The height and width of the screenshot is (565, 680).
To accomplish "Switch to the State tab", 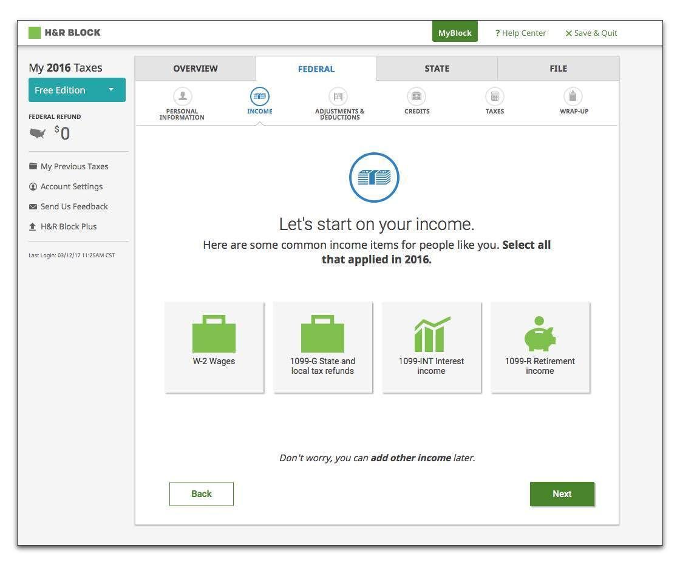I will click(437, 69).
